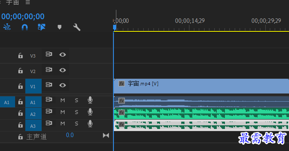
Task: Toggle A3 track targeting button
Action: click(33, 126)
